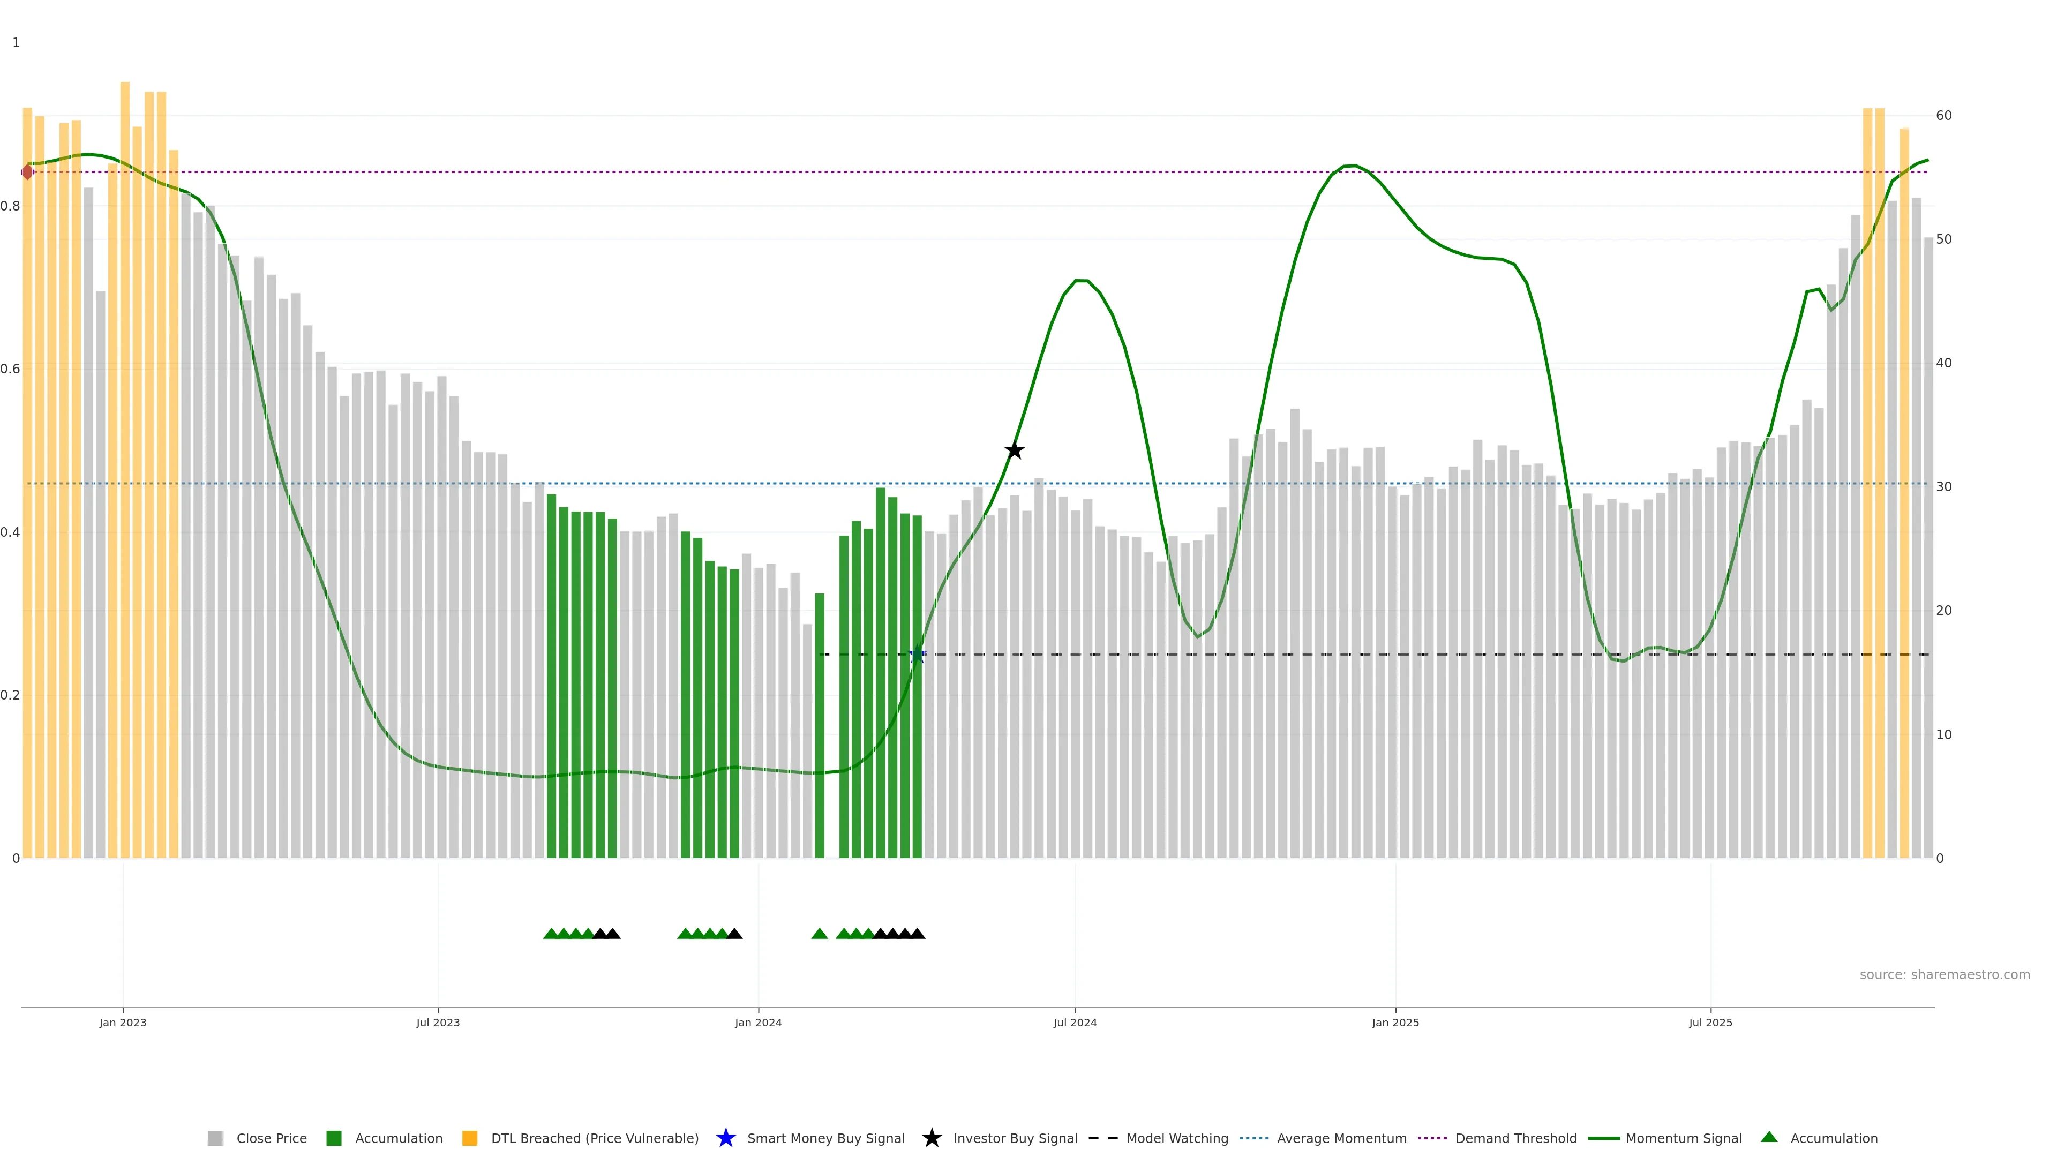Click the Smart Money Buy Signal label
The image size is (2057, 1157).
pyautogui.click(x=825, y=1138)
